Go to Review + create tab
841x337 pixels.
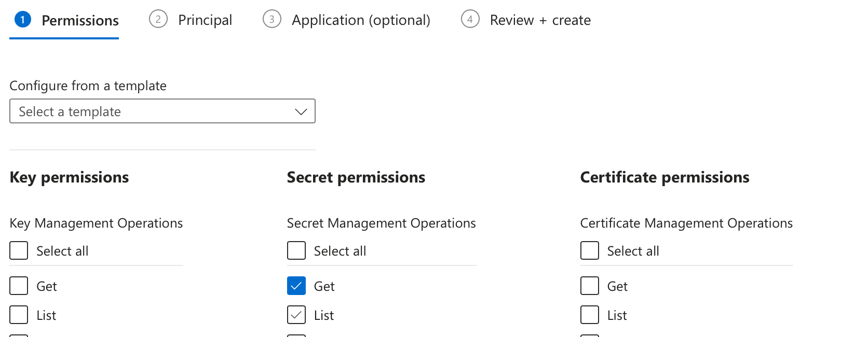click(x=540, y=20)
